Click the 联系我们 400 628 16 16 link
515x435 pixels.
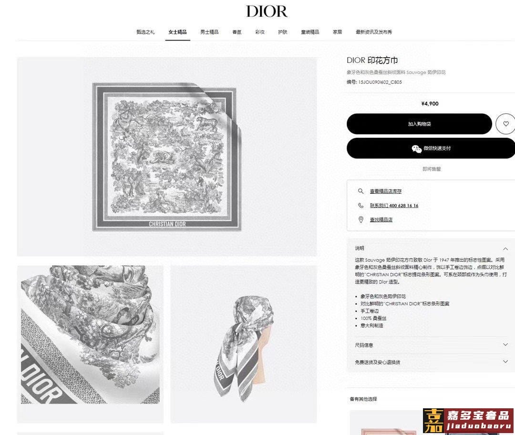[x=394, y=206]
